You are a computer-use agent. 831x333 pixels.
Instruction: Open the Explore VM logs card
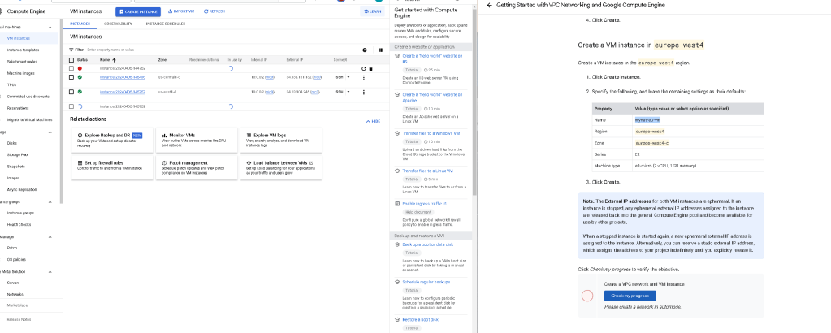point(281,140)
